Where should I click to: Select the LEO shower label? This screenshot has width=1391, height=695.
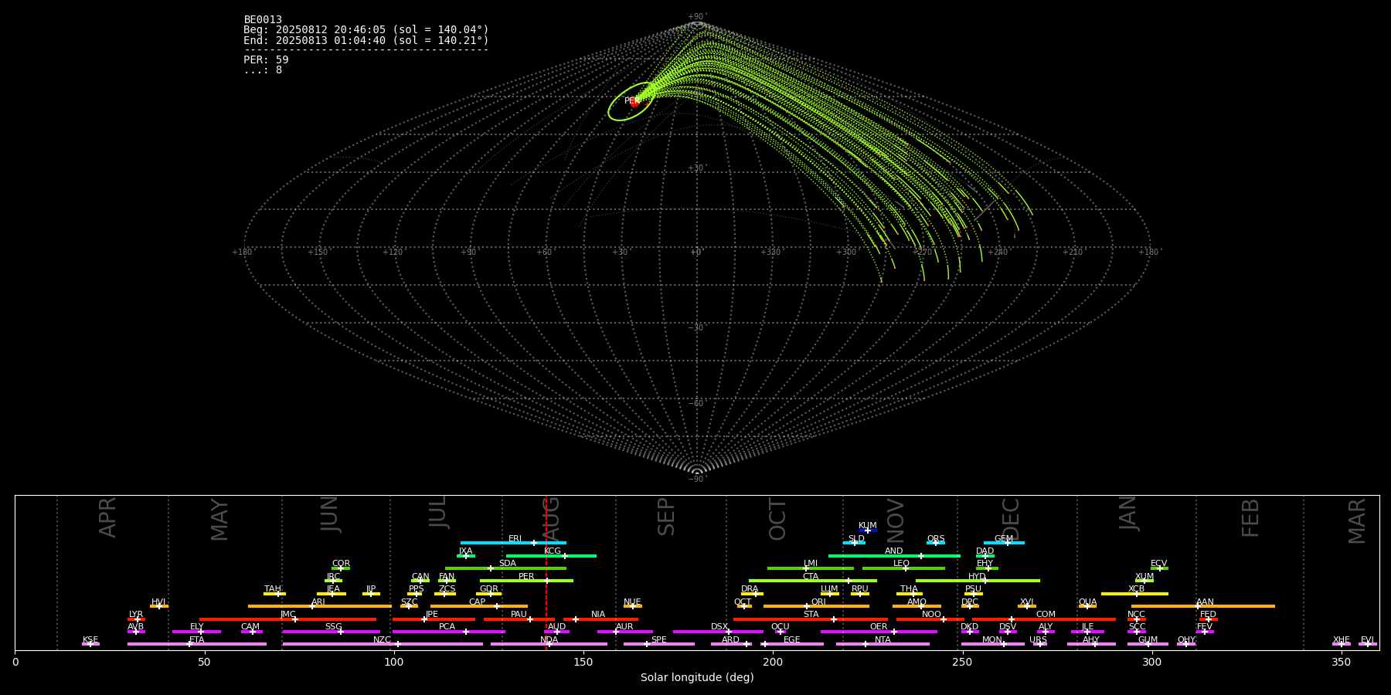[901, 563]
